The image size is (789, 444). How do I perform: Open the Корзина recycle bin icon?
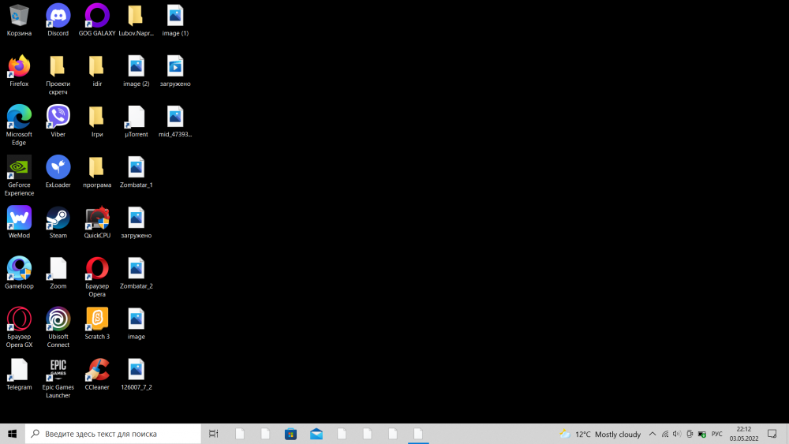tap(19, 21)
